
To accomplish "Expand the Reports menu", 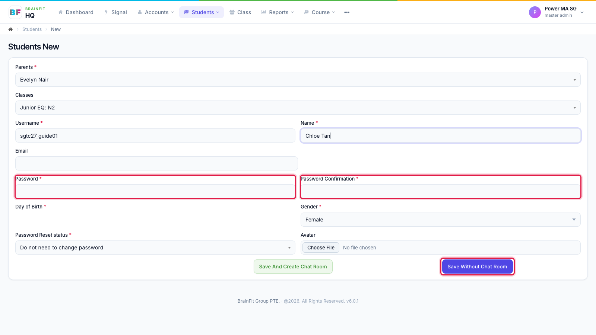I will coord(278,12).
